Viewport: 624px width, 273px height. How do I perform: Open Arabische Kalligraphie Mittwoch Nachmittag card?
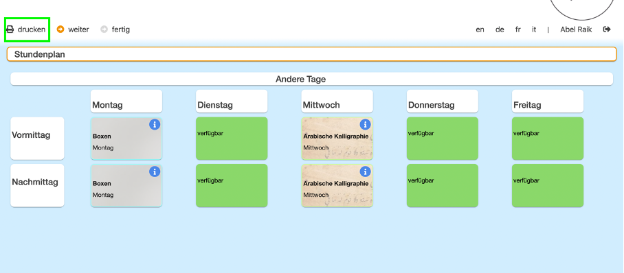click(x=337, y=186)
